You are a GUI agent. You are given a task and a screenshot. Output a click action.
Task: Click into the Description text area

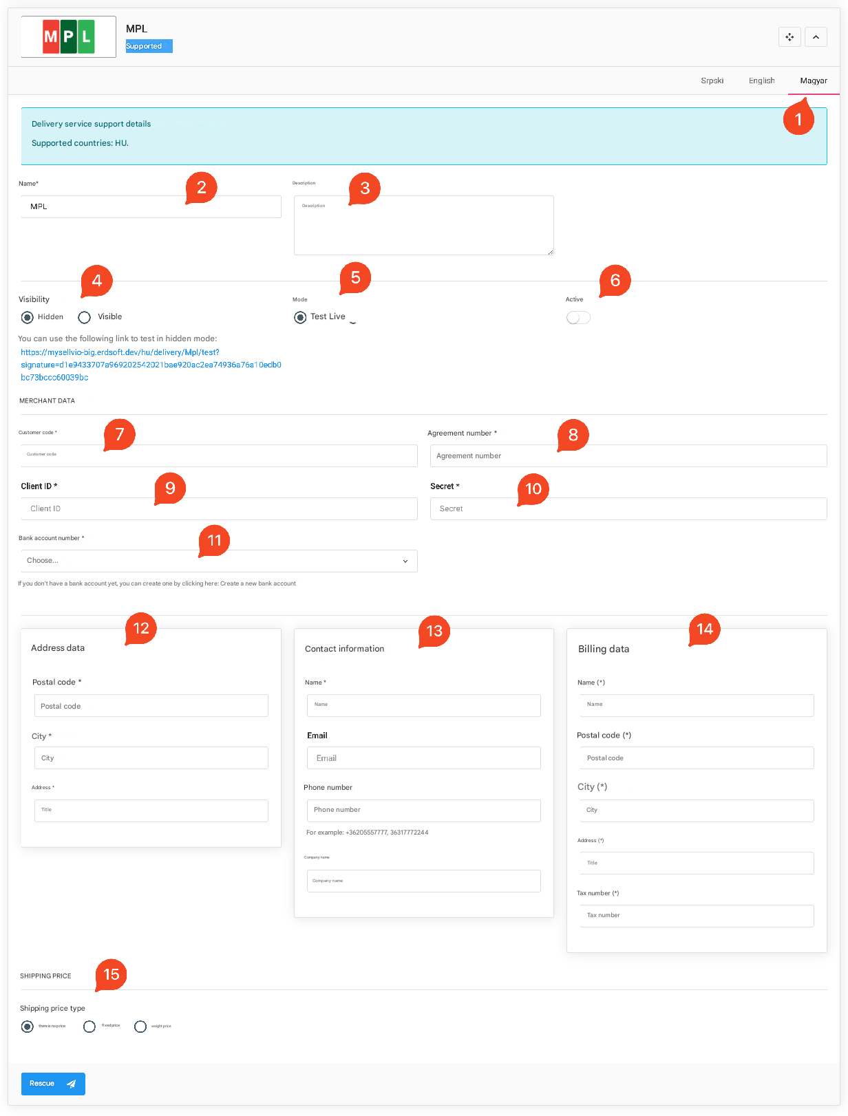423,226
